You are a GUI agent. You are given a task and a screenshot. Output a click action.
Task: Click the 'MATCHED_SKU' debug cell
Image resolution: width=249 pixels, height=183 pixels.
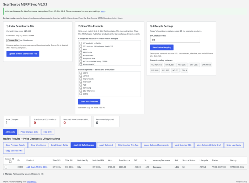237,167
